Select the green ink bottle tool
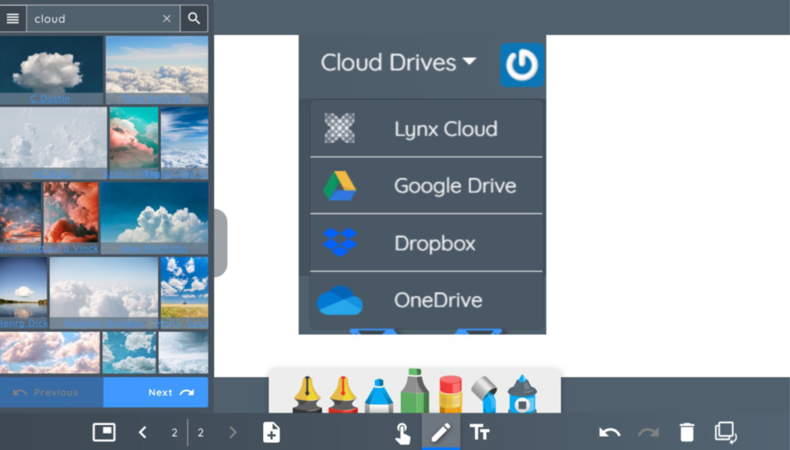Screen dimensions: 790x450 click(415, 391)
